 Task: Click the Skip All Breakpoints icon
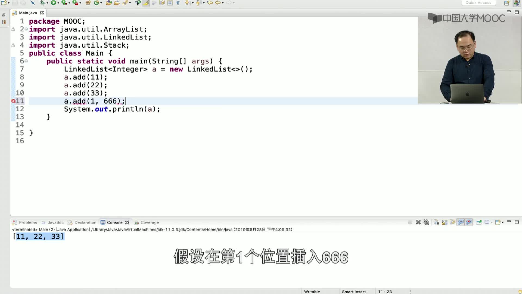pos(32,3)
